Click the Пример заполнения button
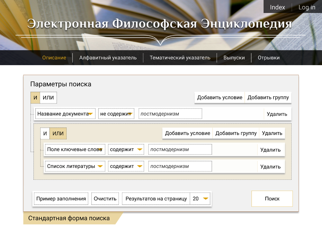322x232 pixels. tap(61, 199)
